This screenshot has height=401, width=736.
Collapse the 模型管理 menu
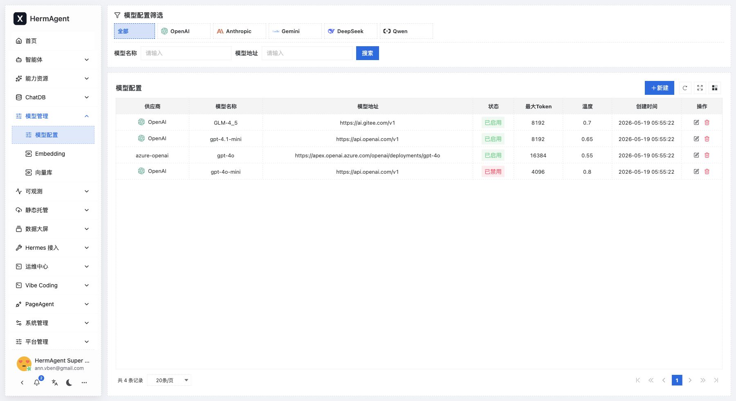pyautogui.click(x=53, y=116)
